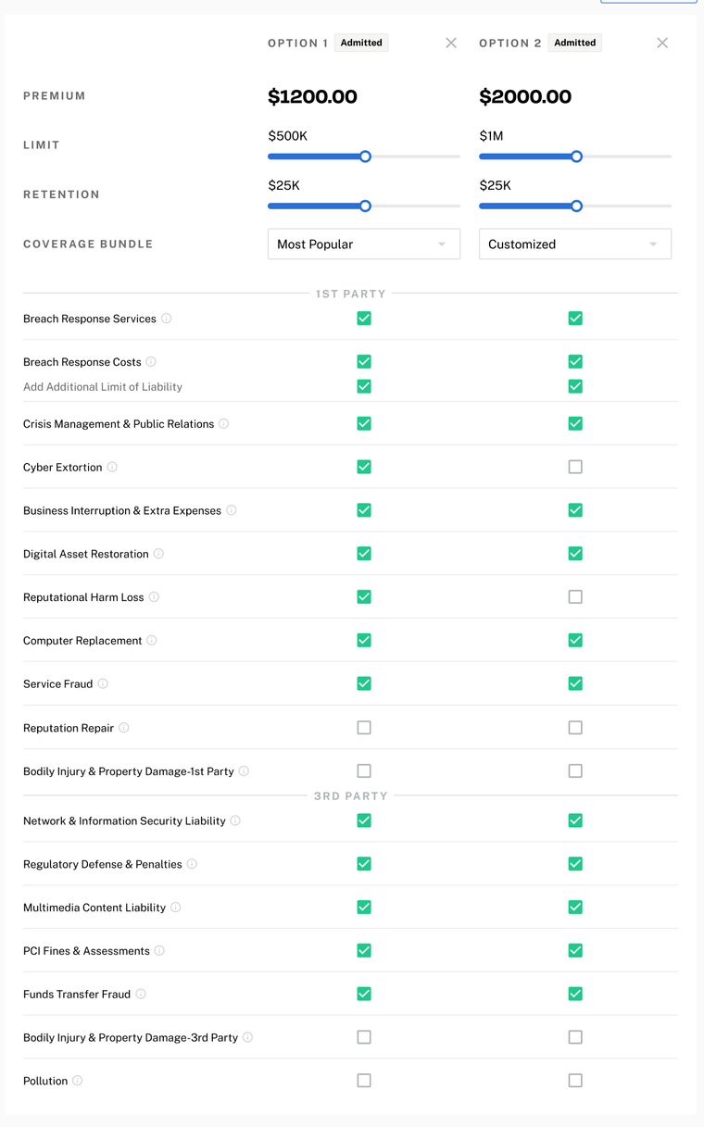The image size is (704, 1127).
Task: Uncheck Breach Response Services for Option 1
Action: click(x=364, y=319)
